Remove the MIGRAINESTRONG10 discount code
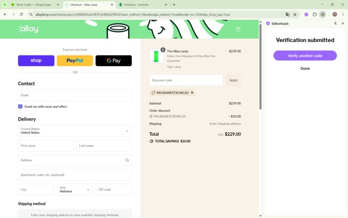This screenshot has height=218, width=348. 192,93
